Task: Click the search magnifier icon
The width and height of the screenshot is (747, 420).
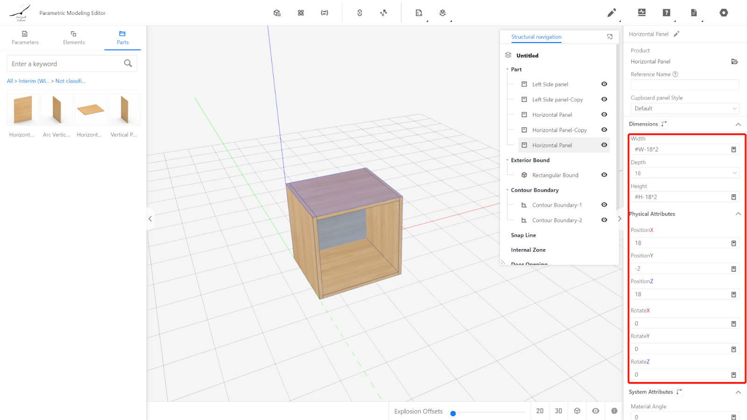Action: click(128, 63)
